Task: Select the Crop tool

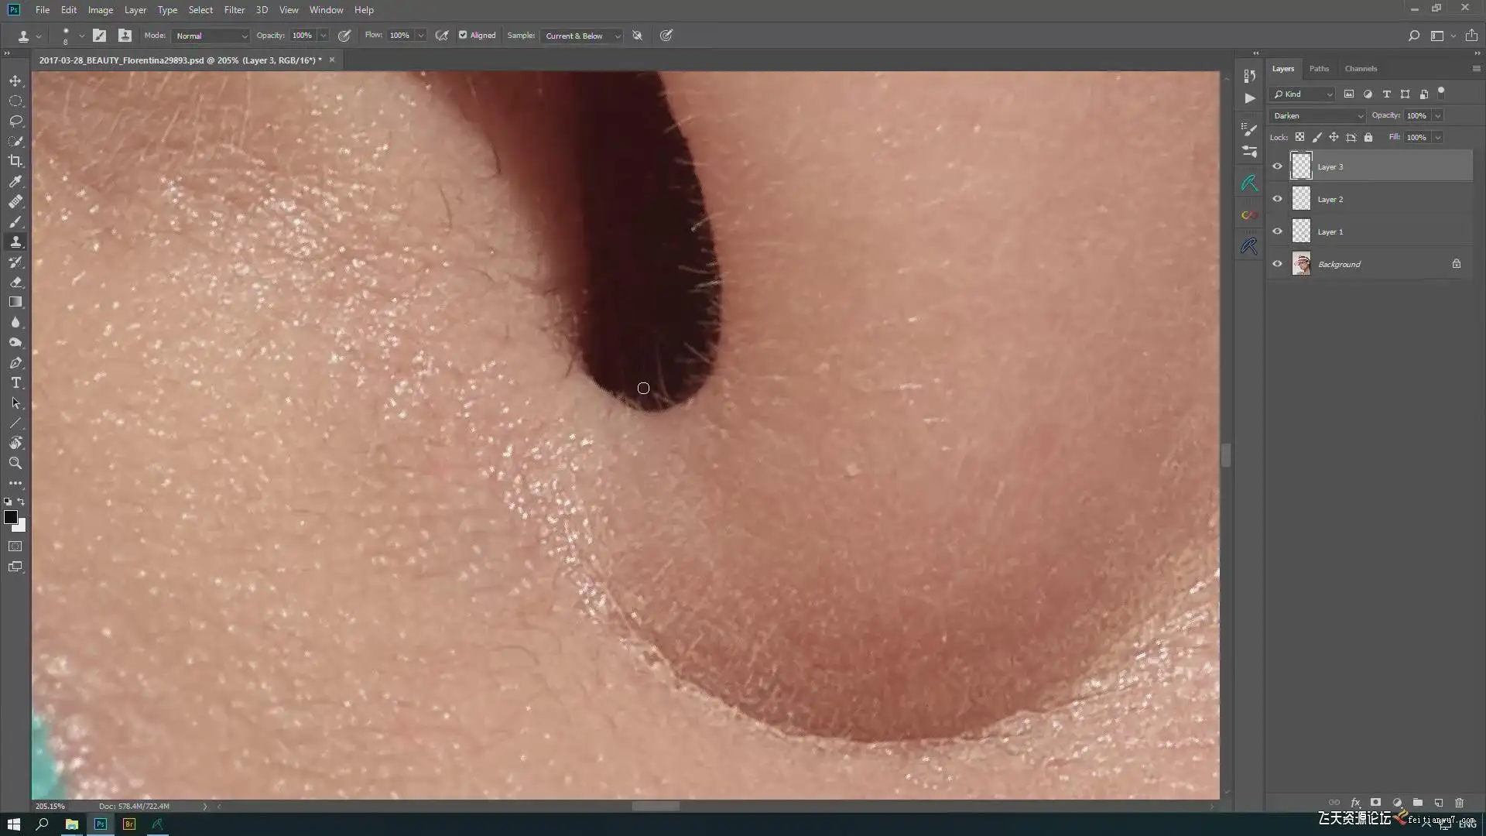Action: [15, 161]
